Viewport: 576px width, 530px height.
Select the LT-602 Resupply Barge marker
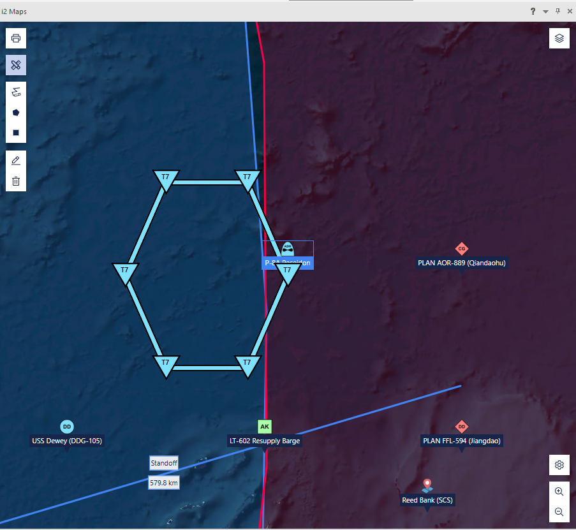pyautogui.click(x=265, y=427)
